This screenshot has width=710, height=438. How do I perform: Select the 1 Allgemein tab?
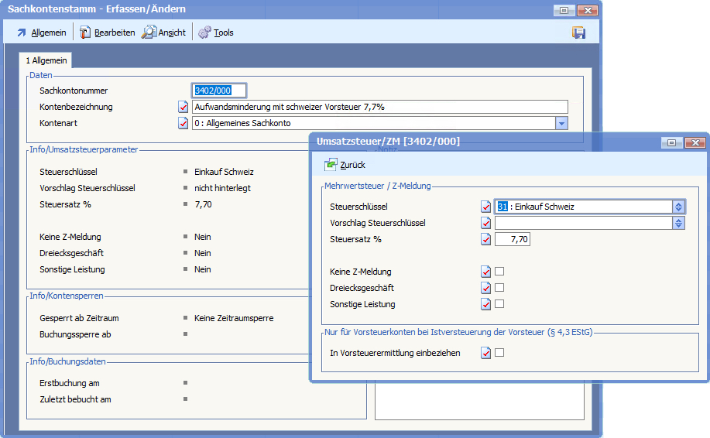point(47,60)
